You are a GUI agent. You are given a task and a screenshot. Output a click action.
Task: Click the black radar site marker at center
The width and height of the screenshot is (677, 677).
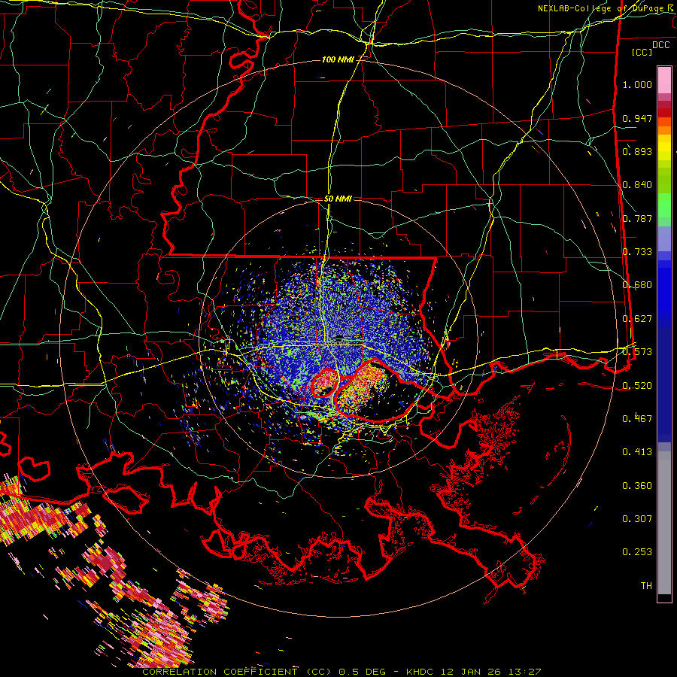coord(338,338)
